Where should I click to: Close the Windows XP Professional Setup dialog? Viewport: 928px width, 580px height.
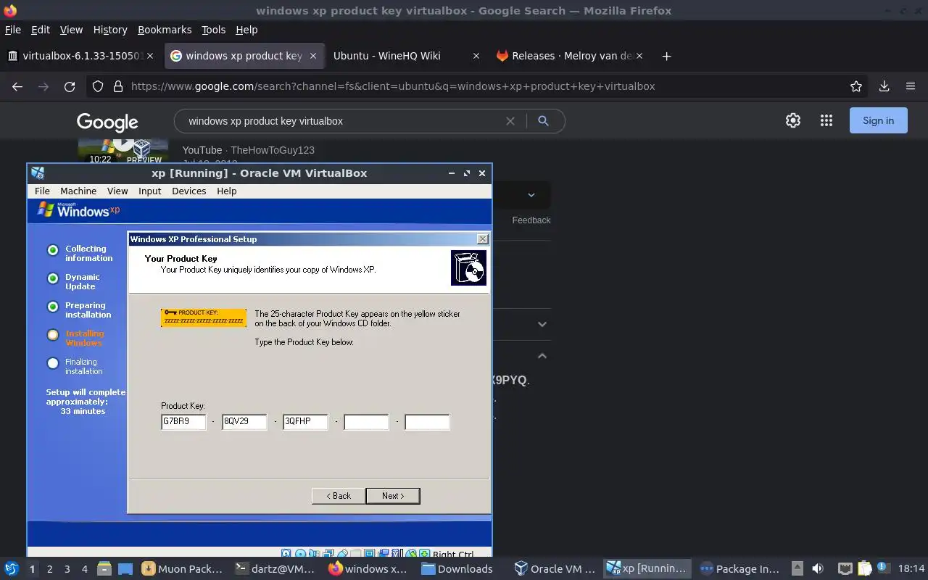(x=483, y=239)
